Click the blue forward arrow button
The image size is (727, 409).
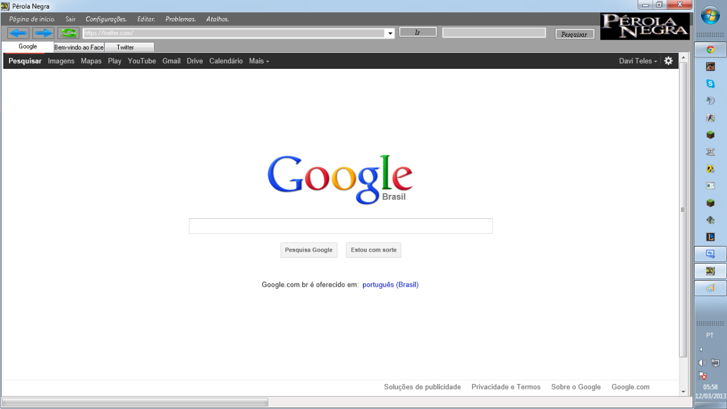(43, 33)
